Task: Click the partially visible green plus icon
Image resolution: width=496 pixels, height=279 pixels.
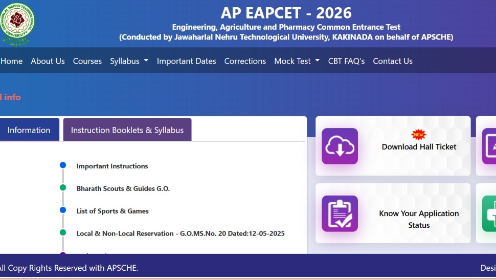Action: [489, 213]
